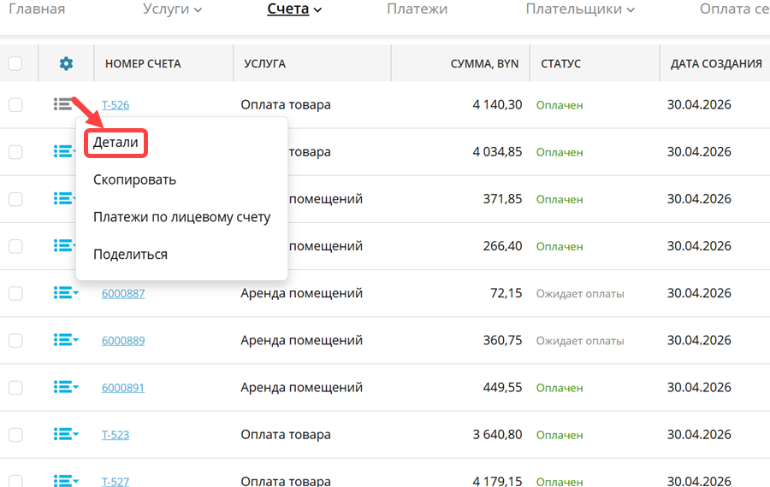
Task: Select amount cell 360,75
Action: tap(502, 340)
